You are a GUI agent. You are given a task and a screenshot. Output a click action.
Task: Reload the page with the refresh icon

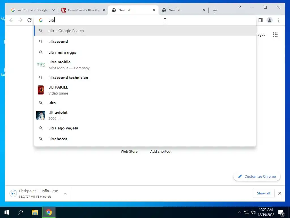tap(29, 20)
